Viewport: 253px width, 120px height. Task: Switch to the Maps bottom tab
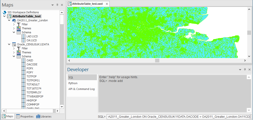pyautogui.click(x=7, y=116)
